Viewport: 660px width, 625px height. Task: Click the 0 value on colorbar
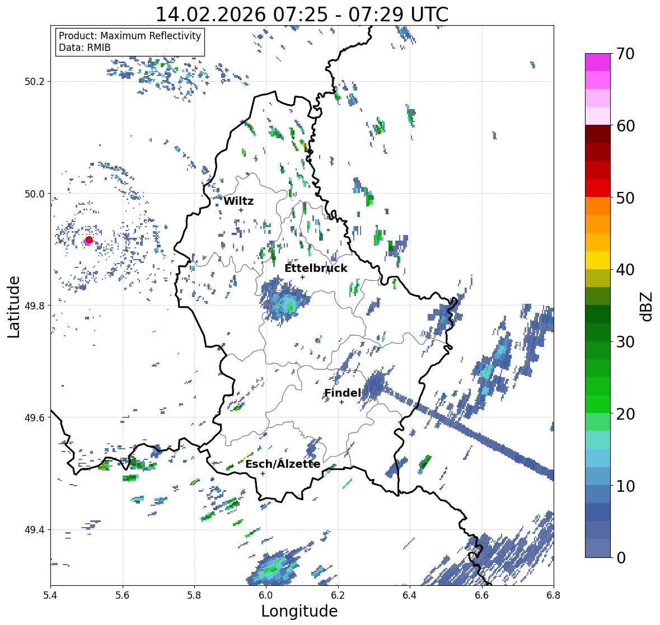point(621,558)
